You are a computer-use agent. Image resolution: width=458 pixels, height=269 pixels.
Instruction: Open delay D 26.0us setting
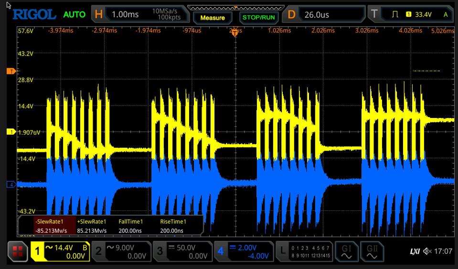[x=324, y=14]
